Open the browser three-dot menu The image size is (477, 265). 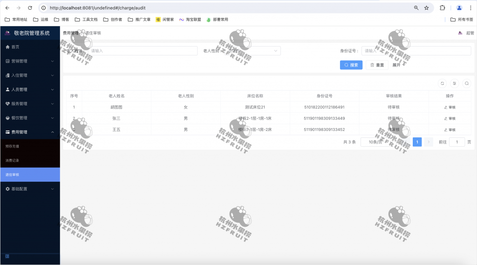pyautogui.click(x=470, y=8)
